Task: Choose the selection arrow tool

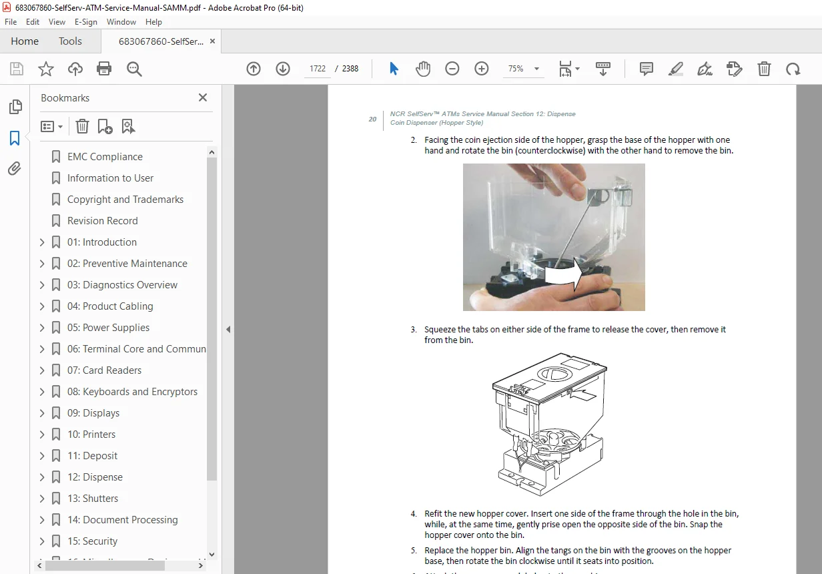Action: pos(394,69)
